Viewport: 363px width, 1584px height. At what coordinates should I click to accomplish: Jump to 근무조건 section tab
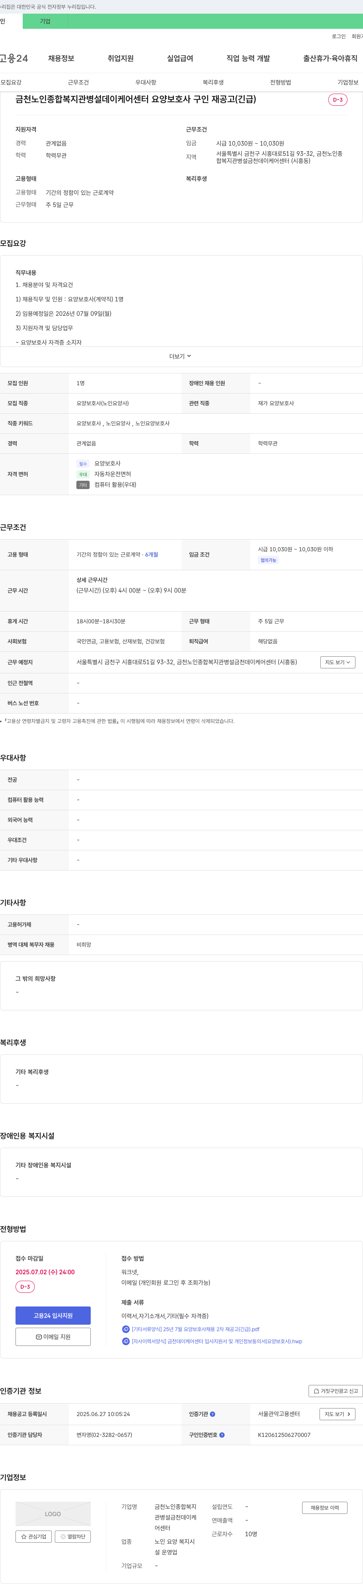79,82
